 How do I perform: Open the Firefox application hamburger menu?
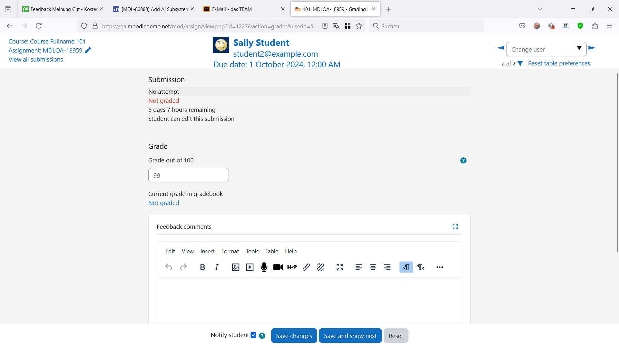tap(609, 26)
